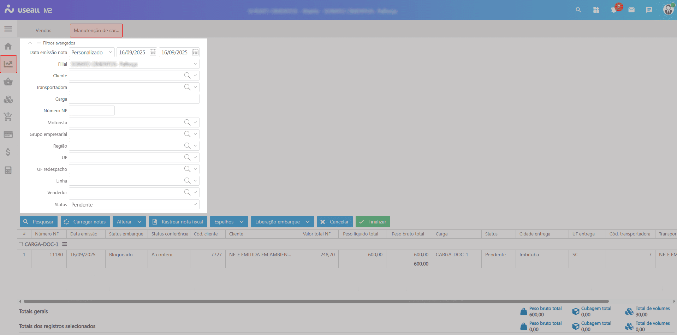Switch to the Vendas tab
Viewport: 677px width, 335px height.
43,31
